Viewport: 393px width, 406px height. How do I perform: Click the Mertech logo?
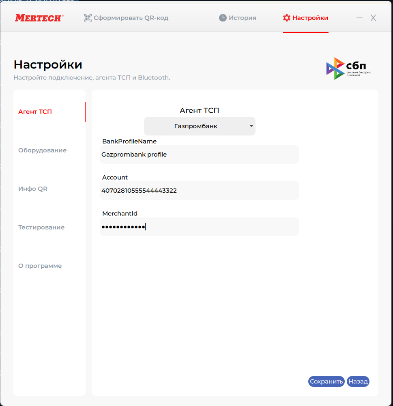[x=39, y=18]
